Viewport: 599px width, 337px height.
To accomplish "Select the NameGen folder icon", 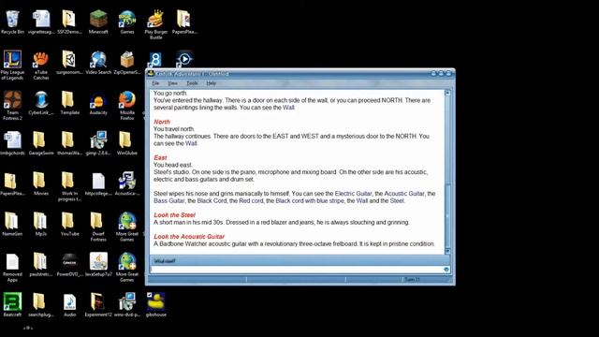I will [x=12, y=225].
